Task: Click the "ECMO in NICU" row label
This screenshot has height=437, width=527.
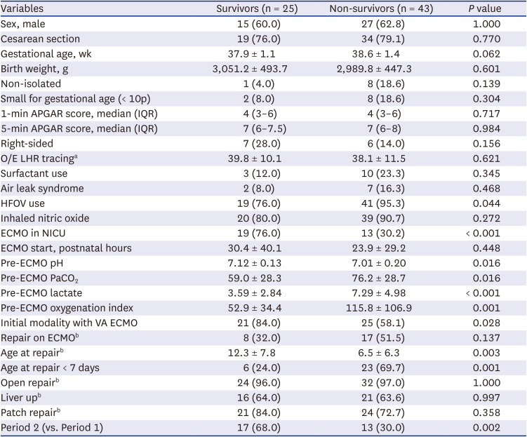Action: [36, 233]
